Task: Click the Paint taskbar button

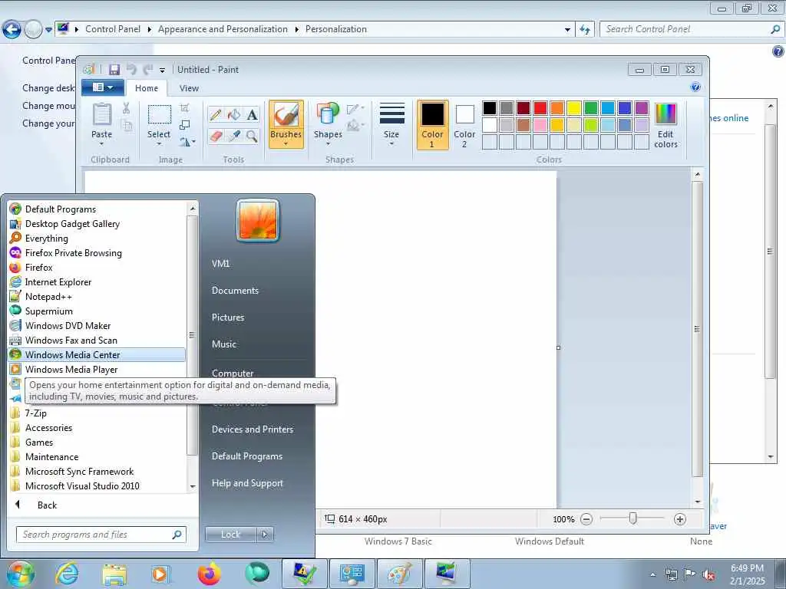Action: click(399, 574)
